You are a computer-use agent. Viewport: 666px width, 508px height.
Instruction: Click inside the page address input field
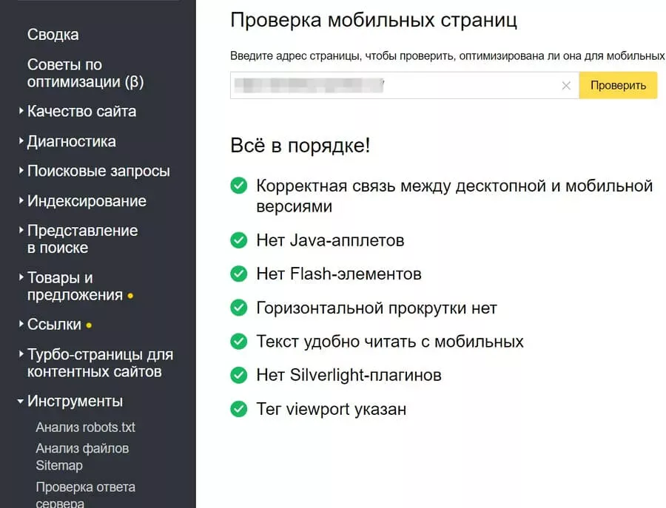[x=370, y=85]
